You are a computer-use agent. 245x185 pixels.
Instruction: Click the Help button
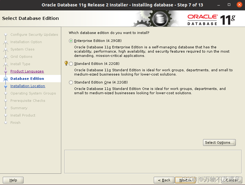[x=13, y=180]
